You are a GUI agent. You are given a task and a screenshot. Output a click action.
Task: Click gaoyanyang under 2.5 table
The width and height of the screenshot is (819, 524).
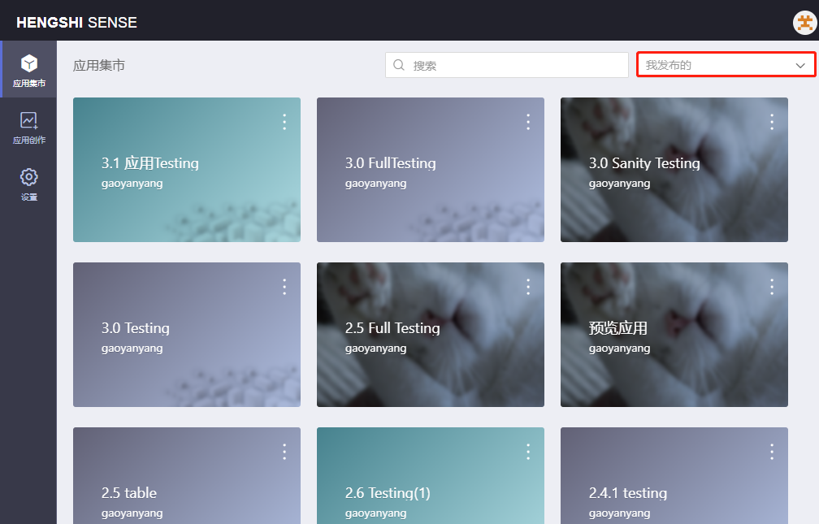tap(132, 513)
